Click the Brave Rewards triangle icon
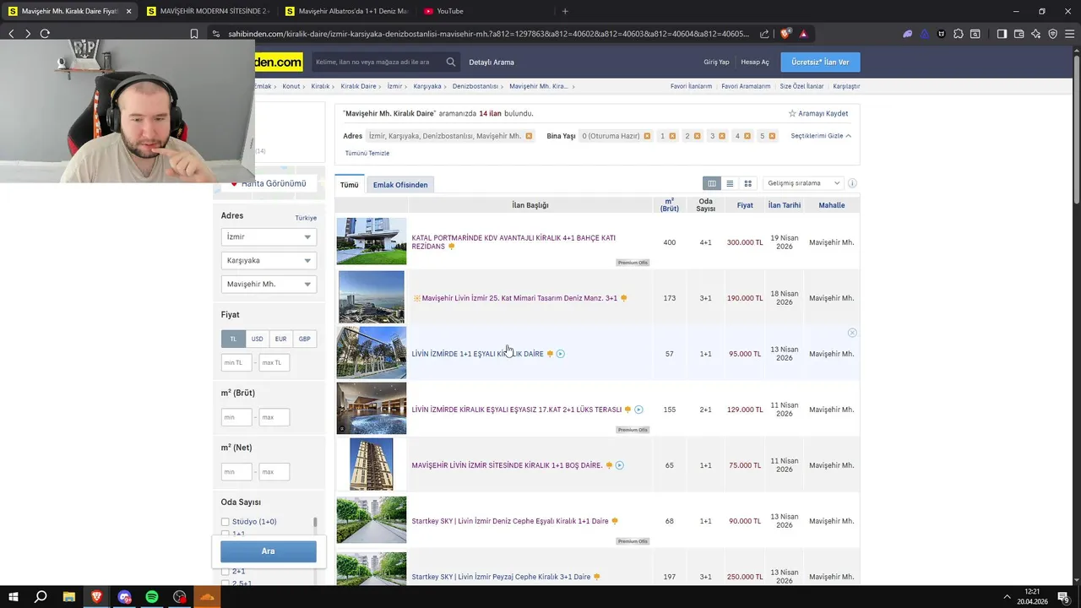Viewport: 1081px width, 608px height. [x=803, y=34]
